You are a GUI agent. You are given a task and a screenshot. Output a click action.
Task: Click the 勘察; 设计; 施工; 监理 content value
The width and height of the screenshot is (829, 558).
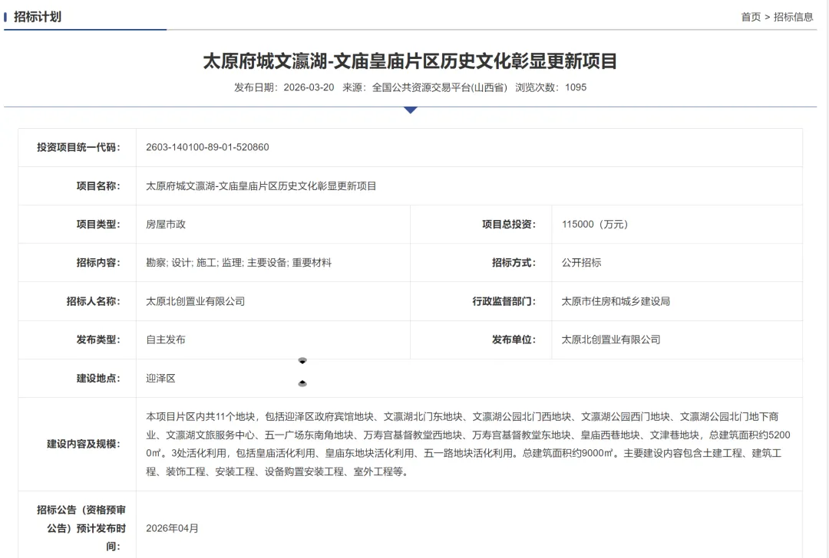pyautogui.click(x=239, y=263)
